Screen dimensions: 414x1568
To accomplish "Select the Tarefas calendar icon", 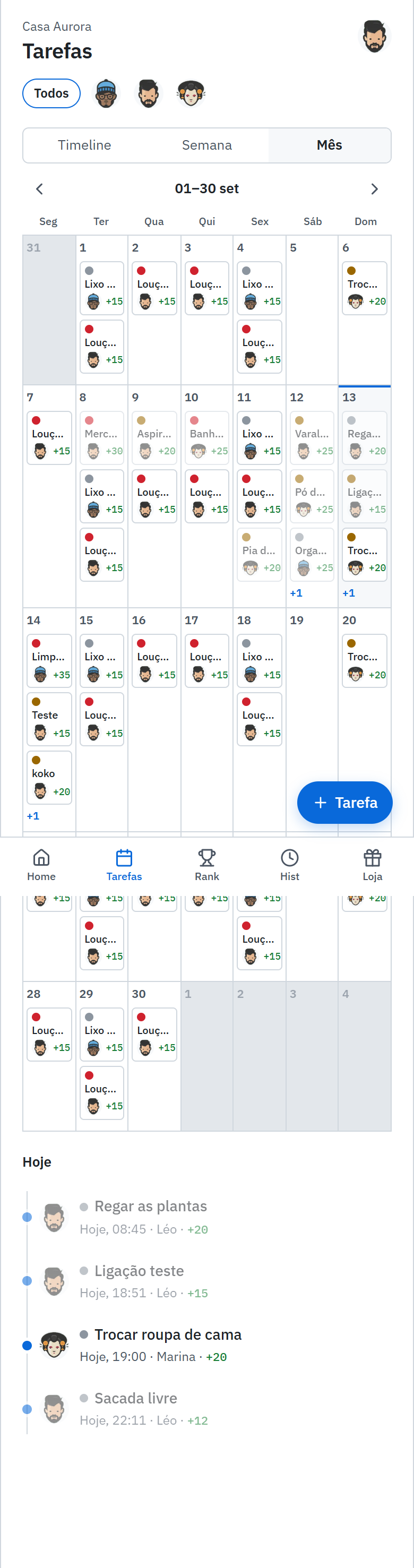I will (x=124, y=858).
